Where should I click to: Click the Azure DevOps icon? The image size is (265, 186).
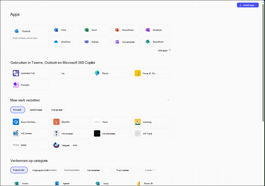coord(16,122)
